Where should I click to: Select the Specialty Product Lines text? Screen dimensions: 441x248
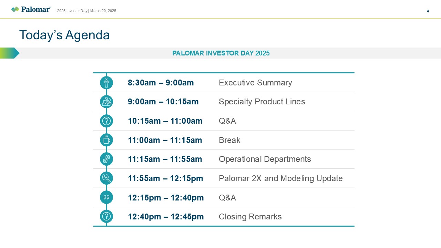(x=262, y=102)
